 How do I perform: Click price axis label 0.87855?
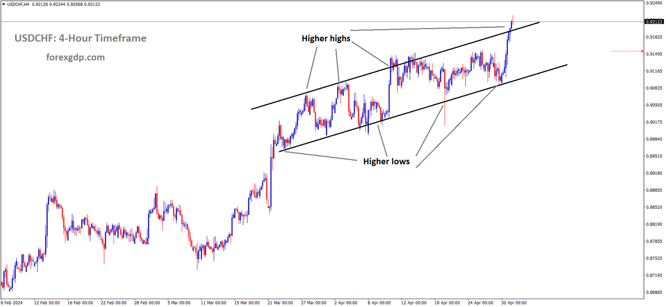(x=654, y=241)
